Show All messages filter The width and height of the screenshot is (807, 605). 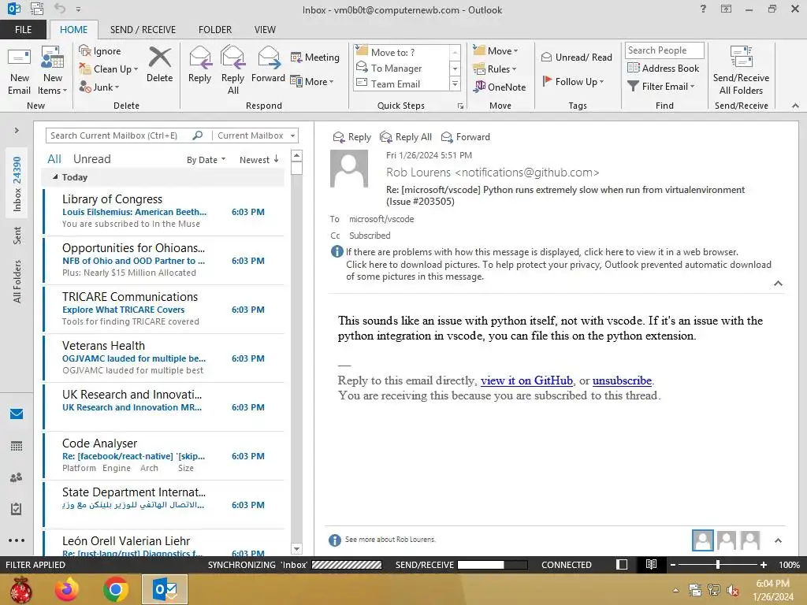point(54,159)
